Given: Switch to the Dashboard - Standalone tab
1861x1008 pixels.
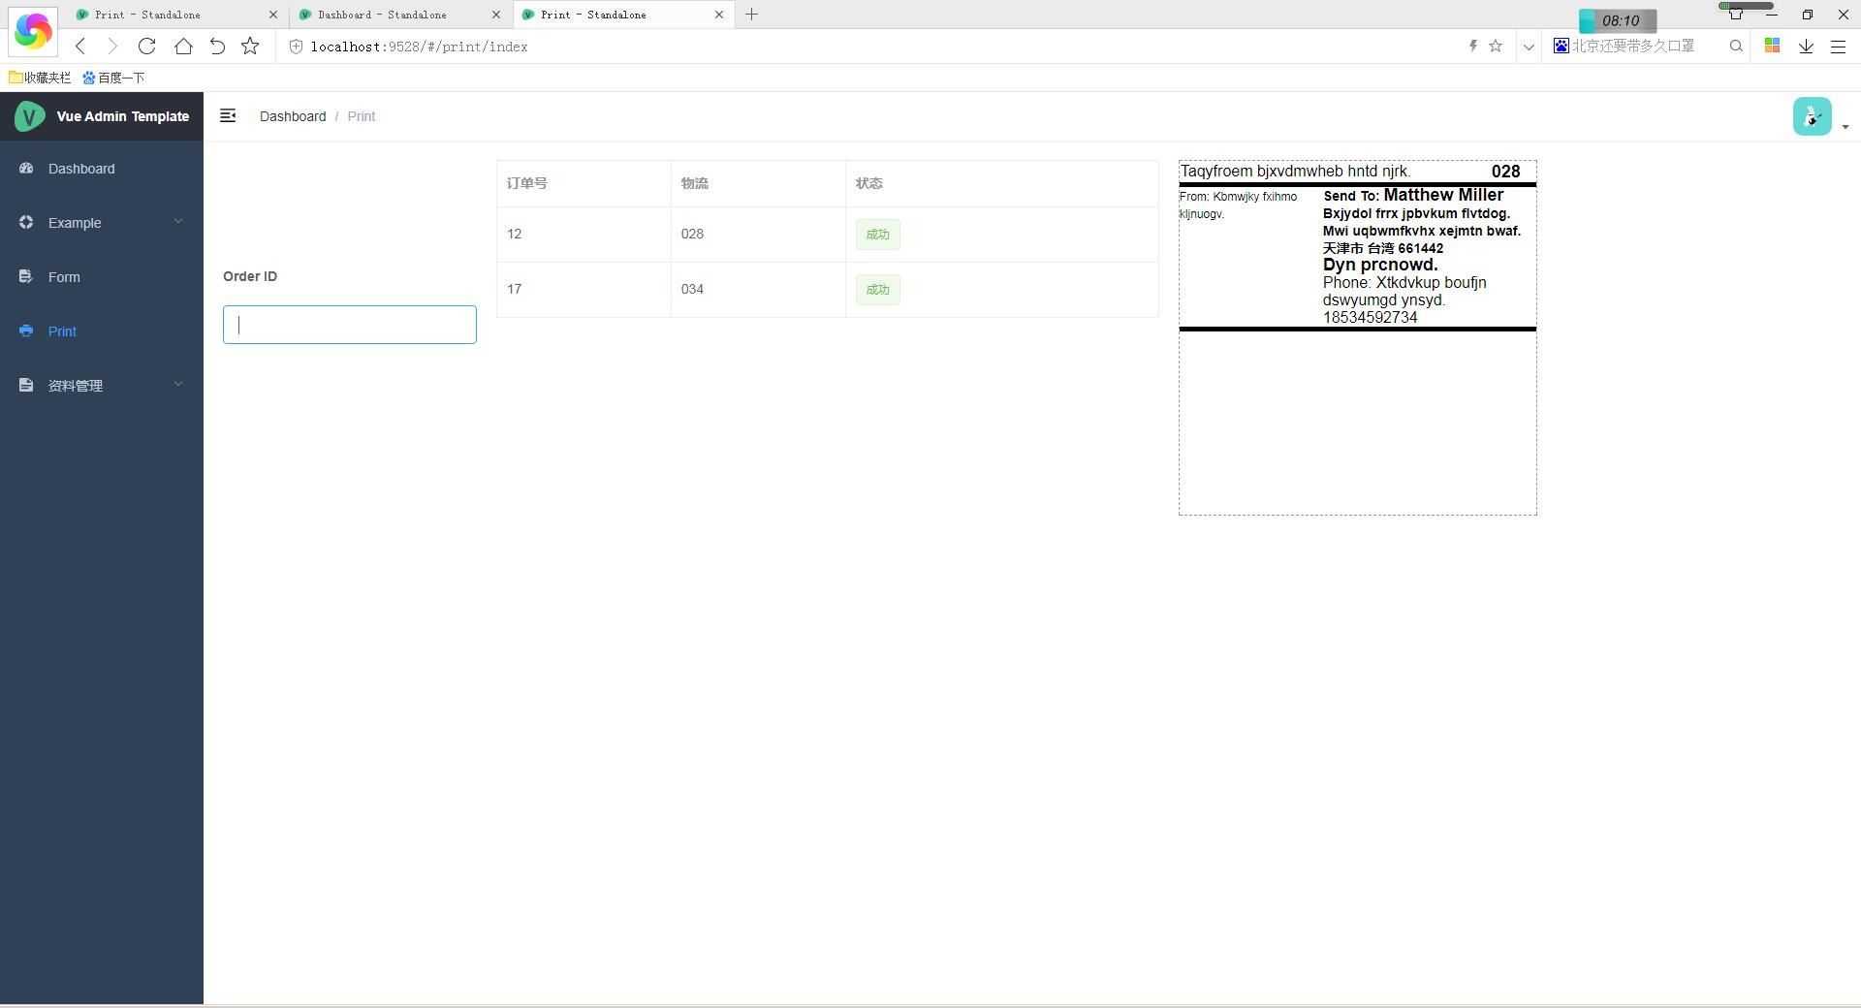Looking at the screenshot, I should [383, 15].
